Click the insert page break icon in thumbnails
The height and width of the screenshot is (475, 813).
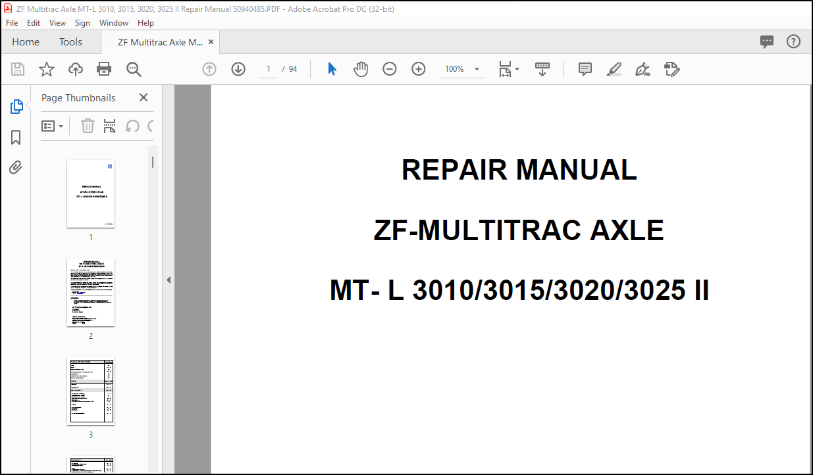pos(110,126)
